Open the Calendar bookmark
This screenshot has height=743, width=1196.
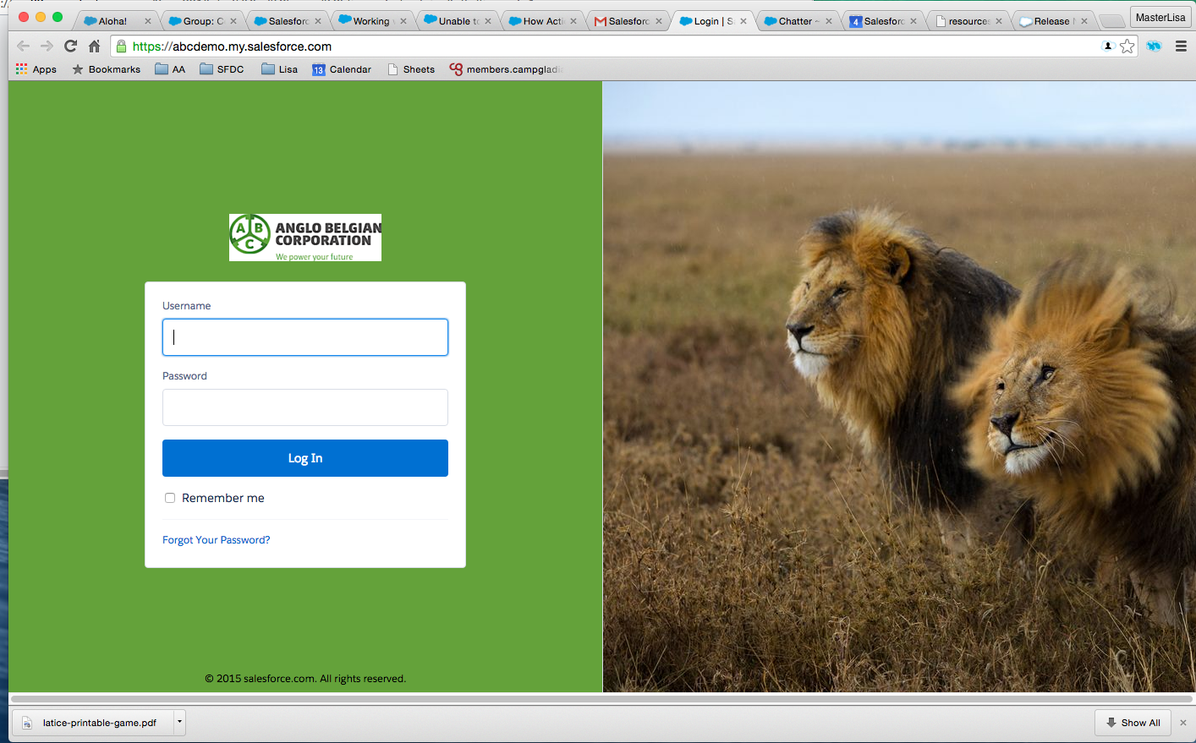(x=342, y=69)
